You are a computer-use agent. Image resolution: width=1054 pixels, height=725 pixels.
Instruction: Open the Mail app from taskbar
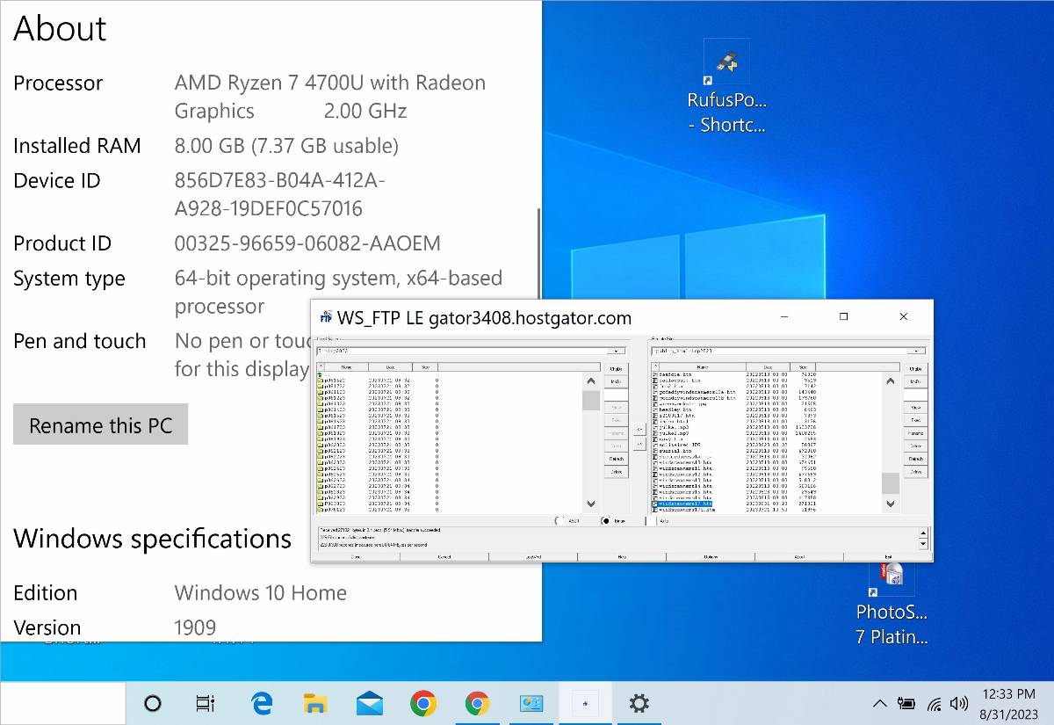point(370,703)
